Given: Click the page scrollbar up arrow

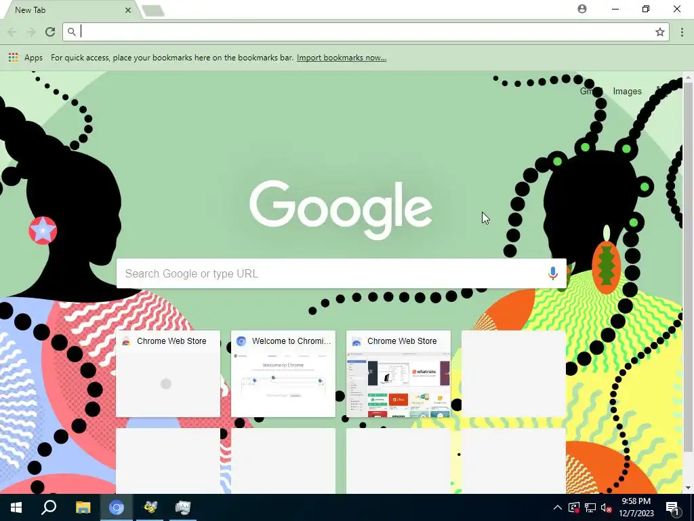Looking at the screenshot, I should click(x=688, y=77).
